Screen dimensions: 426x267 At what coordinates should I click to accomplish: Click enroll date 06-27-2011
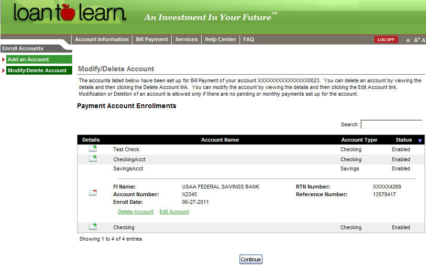coord(196,202)
